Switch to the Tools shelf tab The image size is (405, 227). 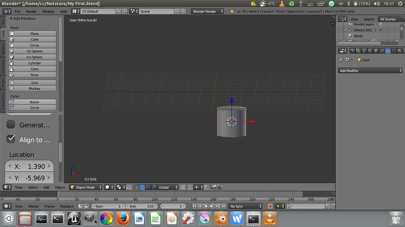(3, 22)
